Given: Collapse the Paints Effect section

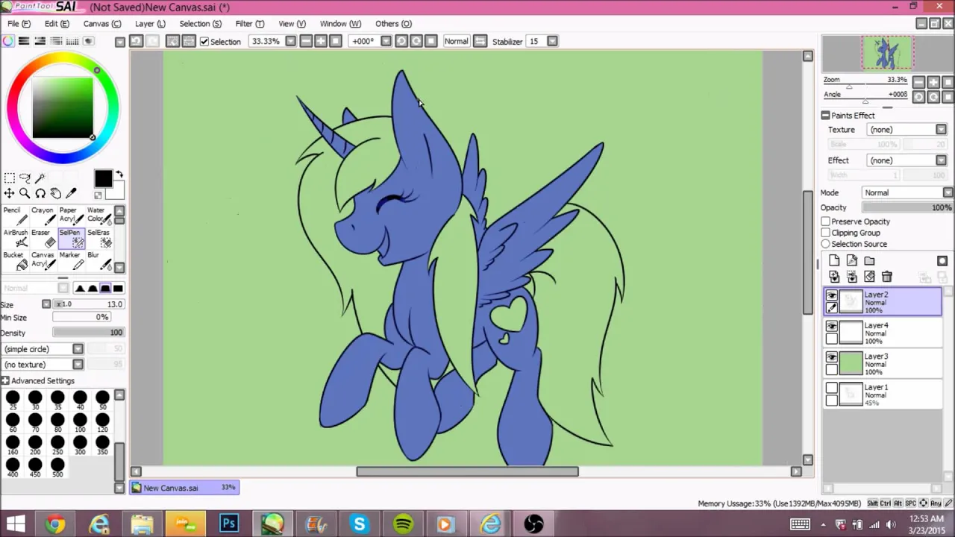Looking at the screenshot, I should point(825,116).
